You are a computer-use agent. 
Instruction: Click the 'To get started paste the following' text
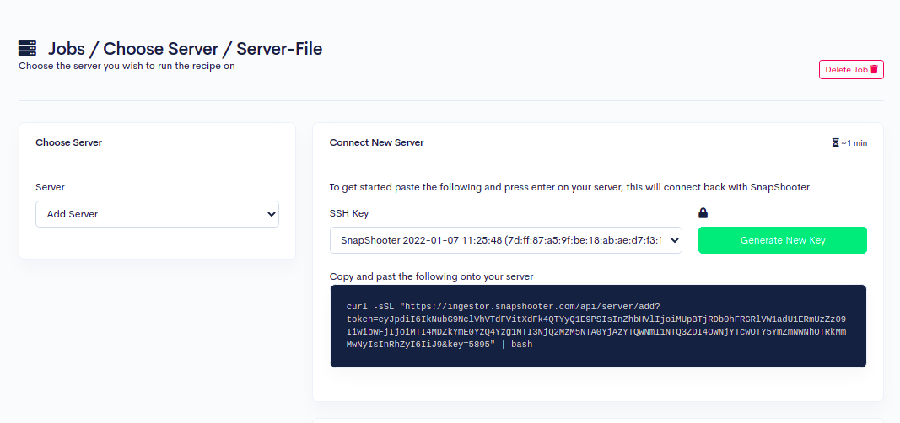[x=569, y=187]
